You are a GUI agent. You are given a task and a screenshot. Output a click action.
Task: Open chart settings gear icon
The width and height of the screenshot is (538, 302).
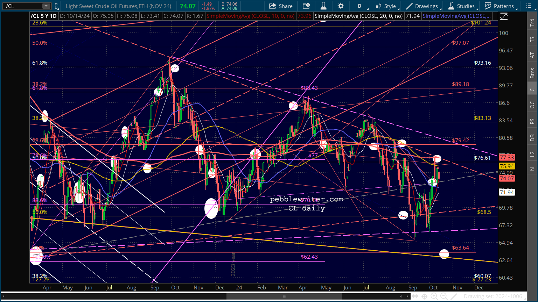click(x=341, y=6)
